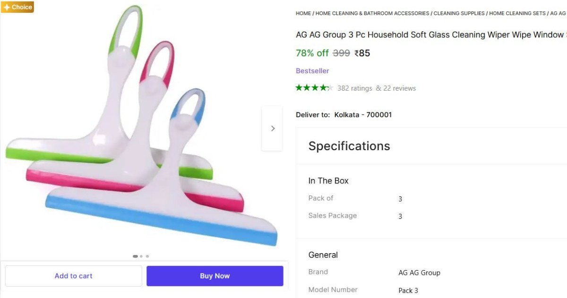Show the next product image using the arrow
The width and height of the screenshot is (567, 298).
tap(272, 128)
